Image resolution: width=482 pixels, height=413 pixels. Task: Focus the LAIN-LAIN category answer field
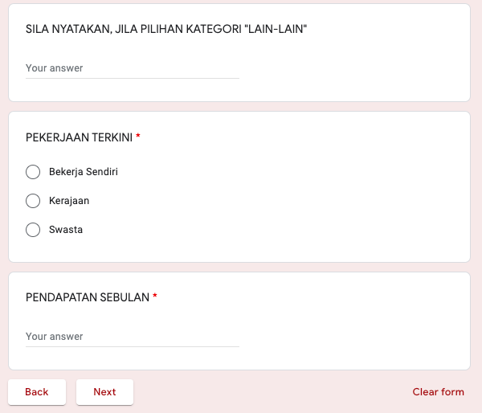coord(133,68)
